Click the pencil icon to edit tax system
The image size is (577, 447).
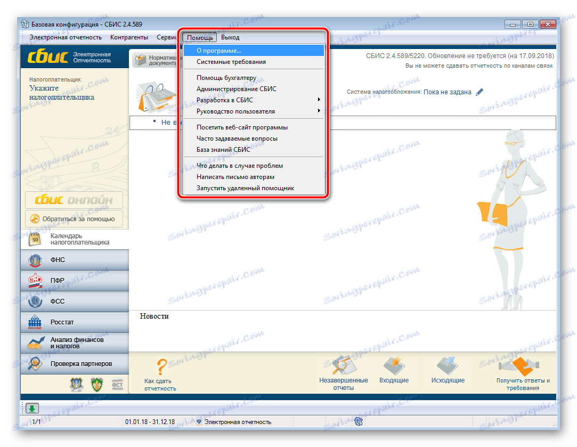click(480, 92)
